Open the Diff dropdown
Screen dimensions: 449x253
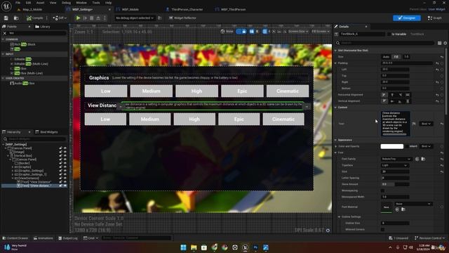60,18
